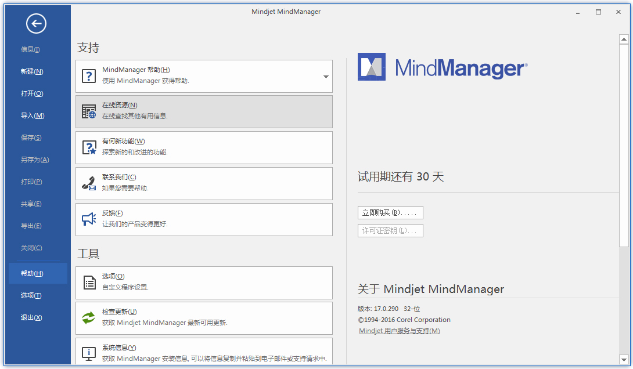This screenshot has height=369, width=633.
Task: Click the 系统信息(Y) card
Action: 204,352
